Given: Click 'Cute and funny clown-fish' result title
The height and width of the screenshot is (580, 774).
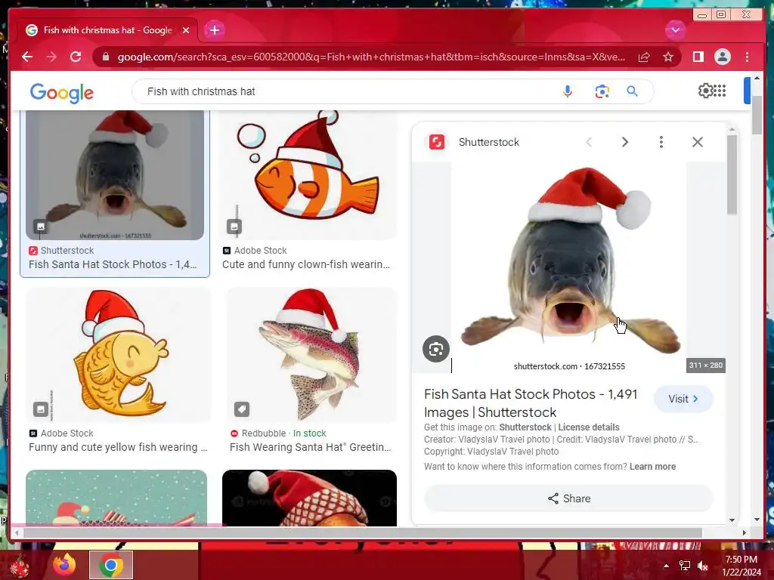Looking at the screenshot, I should click(306, 264).
